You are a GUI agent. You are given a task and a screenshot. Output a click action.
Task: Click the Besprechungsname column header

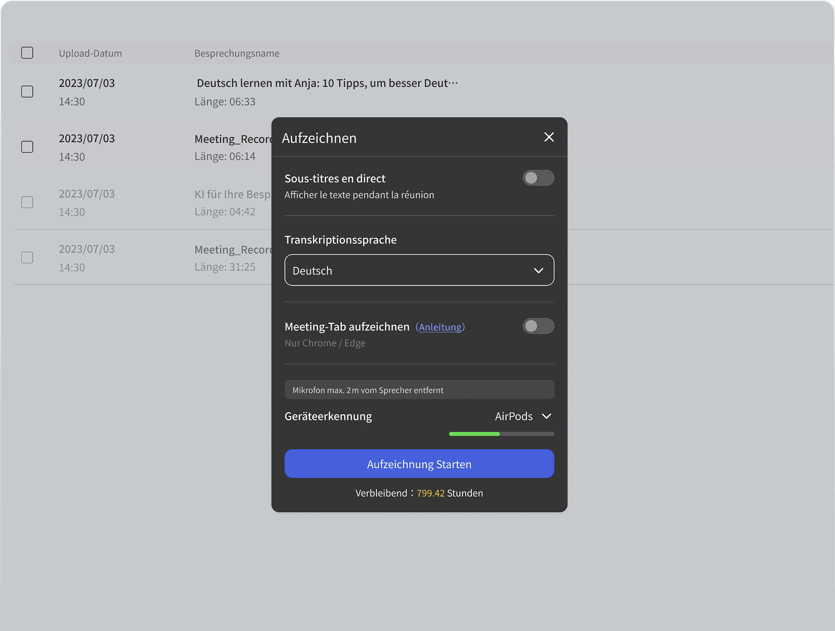(x=237, y=53)
